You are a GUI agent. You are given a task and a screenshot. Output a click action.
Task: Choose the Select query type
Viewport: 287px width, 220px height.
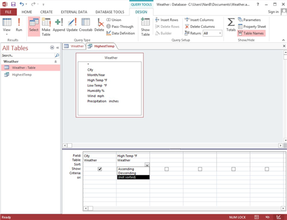[x=34, y=26]
